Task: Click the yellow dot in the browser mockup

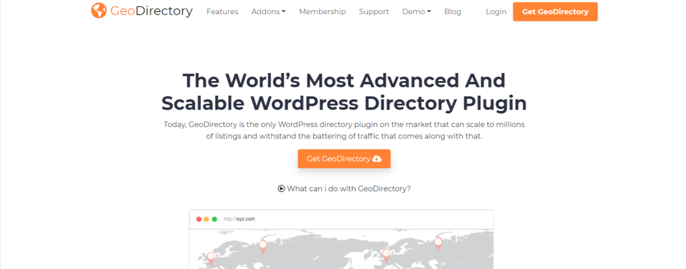Action: (207, 219)
